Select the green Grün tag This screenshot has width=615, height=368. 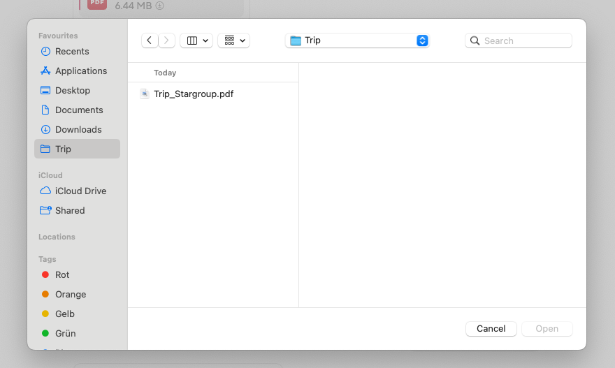[65, 333]
